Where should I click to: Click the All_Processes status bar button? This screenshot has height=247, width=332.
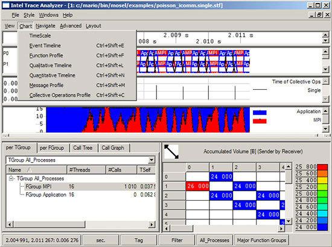(214, 240)
